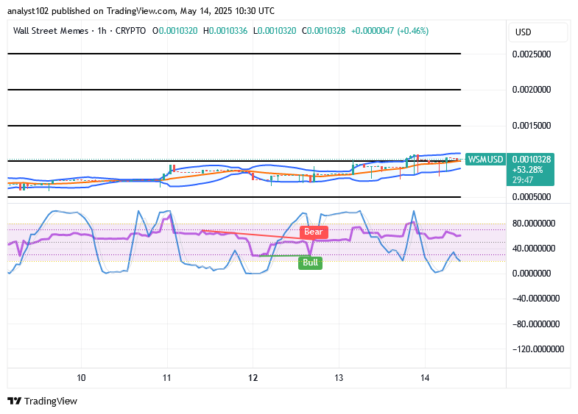Click the 29:47 countdown timer

coord(522,180)
